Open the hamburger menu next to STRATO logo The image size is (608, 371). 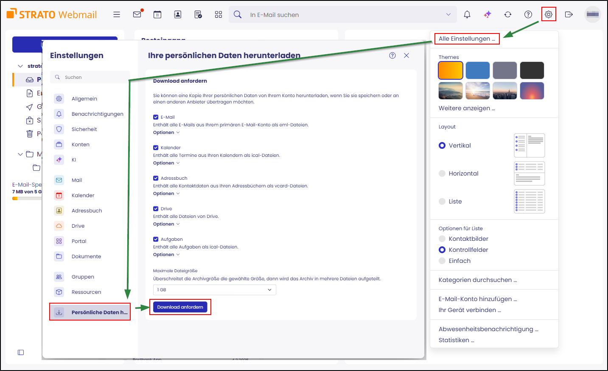pos(117,14)
